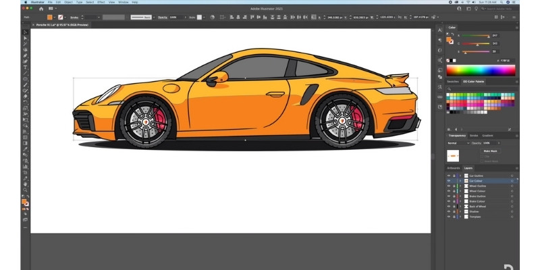The image size is (540, 270).
Task: Switch to the Stroke tab
Action: tap(474, 136)
